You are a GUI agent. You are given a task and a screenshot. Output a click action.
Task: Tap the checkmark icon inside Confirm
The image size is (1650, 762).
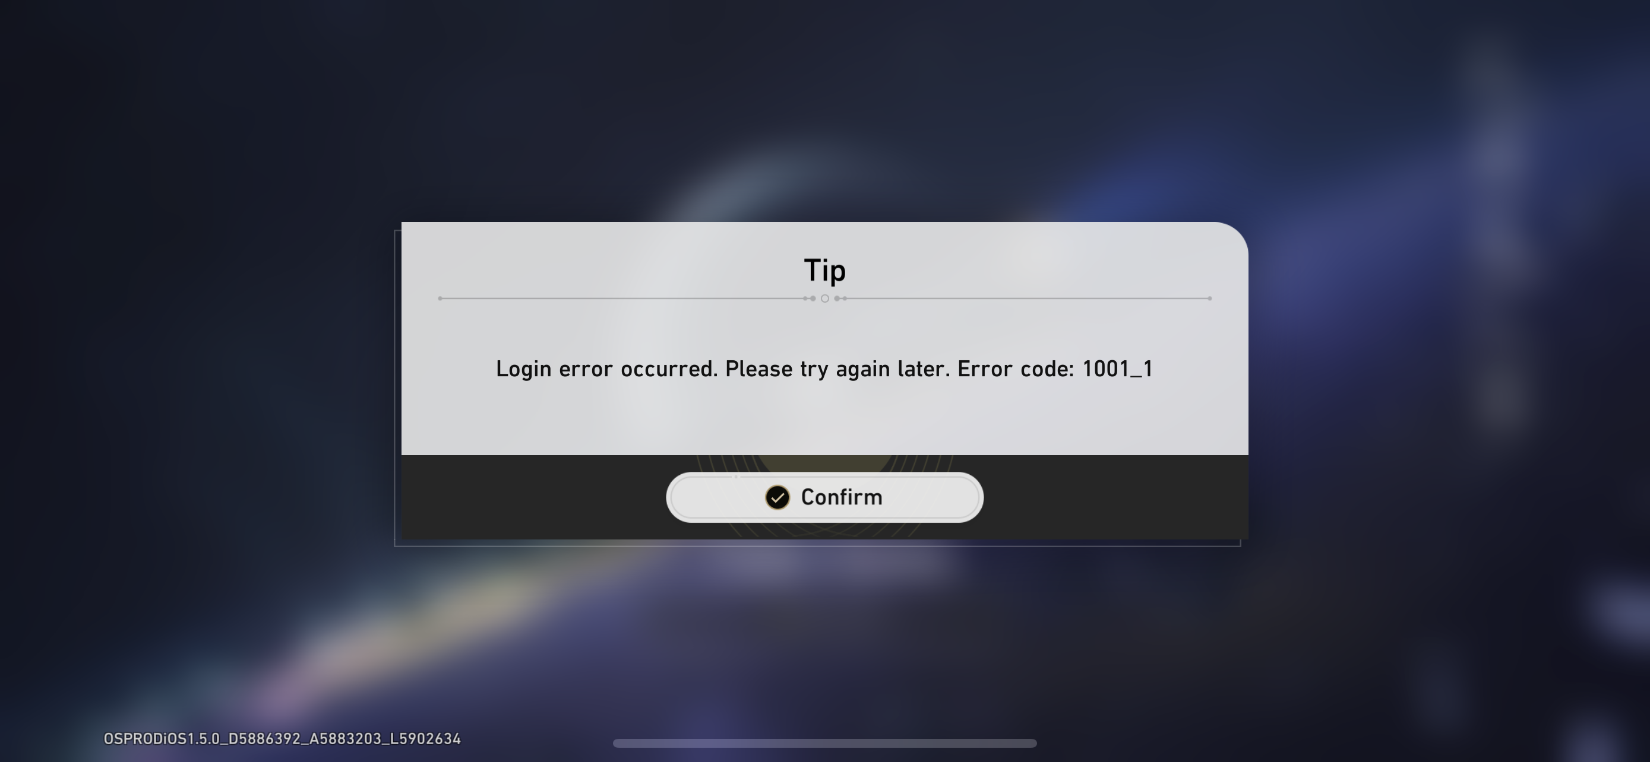point(777,498)
